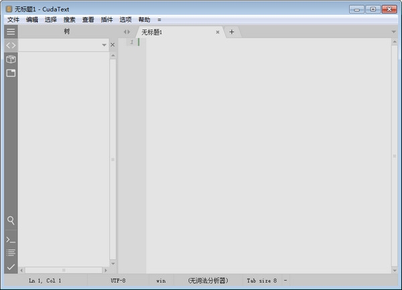Click Ln 1, Col 1 in status bar
The width and height of the screenshot is (402, 290).
(45, 281)
